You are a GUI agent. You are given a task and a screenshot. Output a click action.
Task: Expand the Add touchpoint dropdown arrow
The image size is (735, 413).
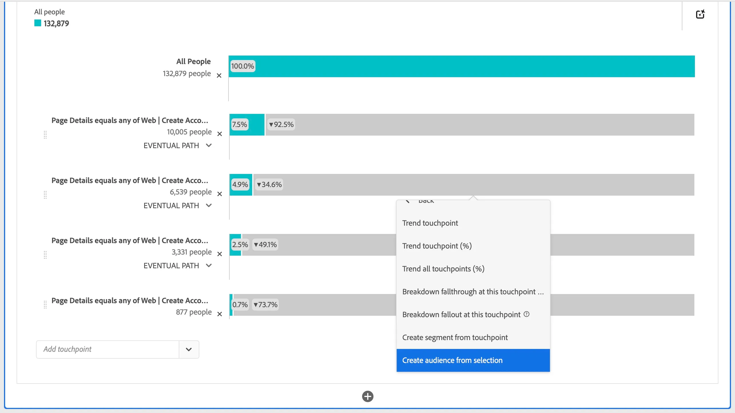point(189,349)
